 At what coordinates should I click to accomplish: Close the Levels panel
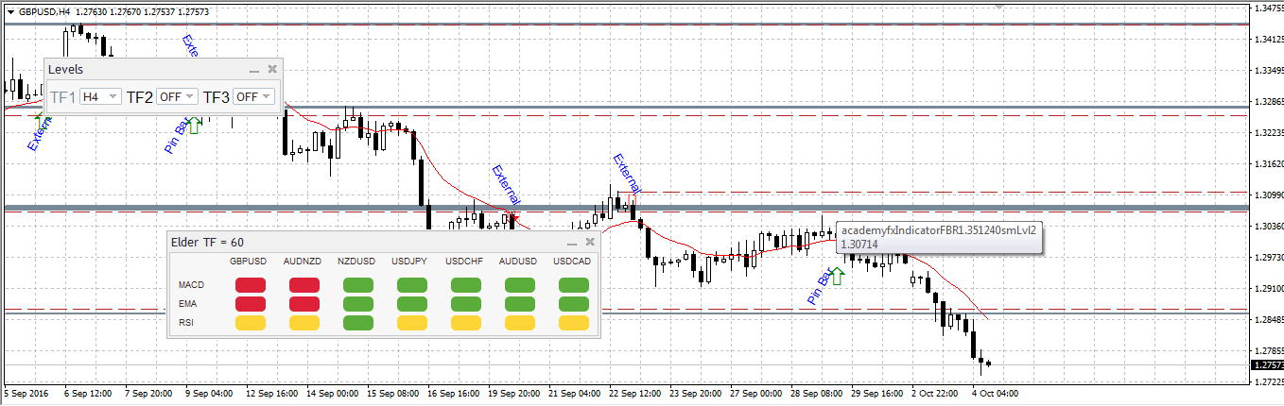click(272, 69)
